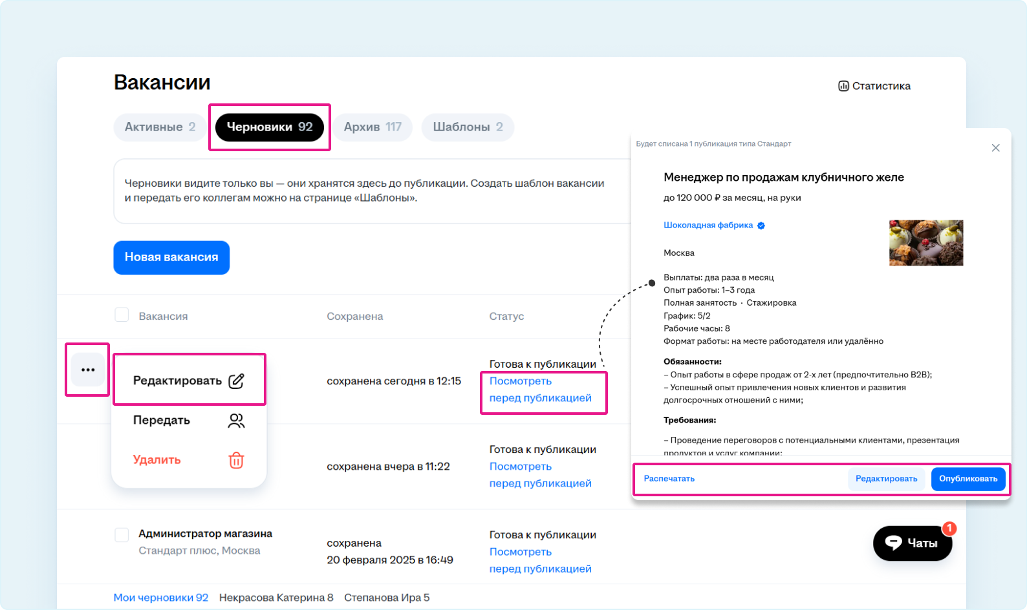Click Редактировать button in preview panel
The height and width of the screenshot is (610, 1027).
point(886,479)
